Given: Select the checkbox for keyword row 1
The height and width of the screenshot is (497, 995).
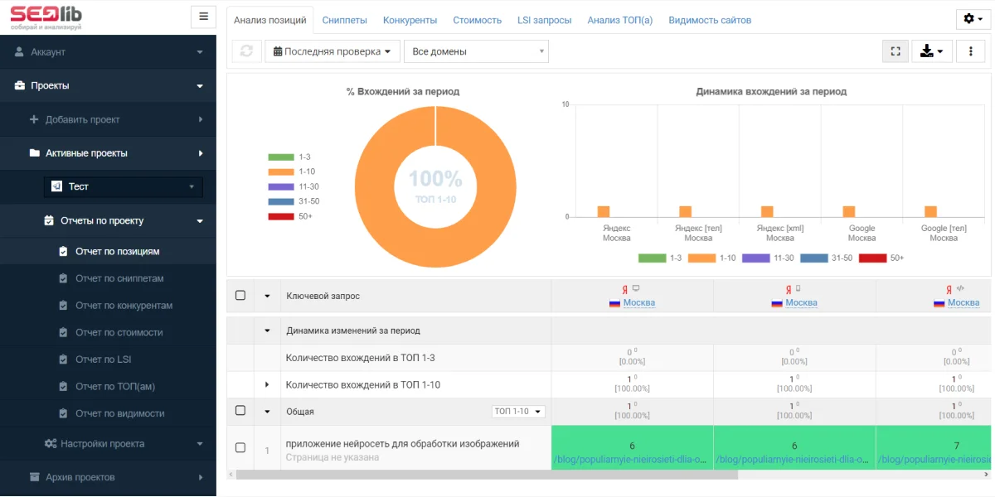Looking at the screenshot, I should click(240, 448).
